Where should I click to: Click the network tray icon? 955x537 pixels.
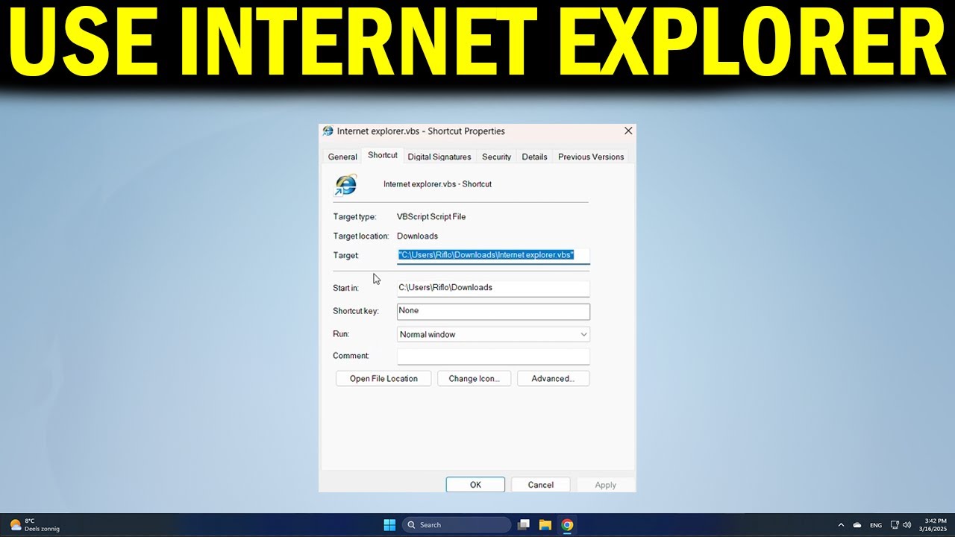tap(895, 525)
